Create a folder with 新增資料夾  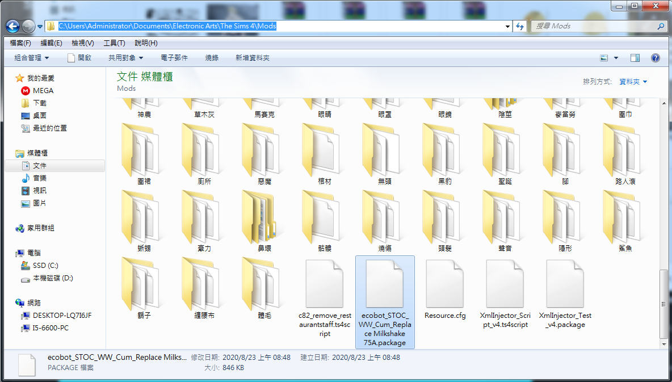click(x=253, y=58)
